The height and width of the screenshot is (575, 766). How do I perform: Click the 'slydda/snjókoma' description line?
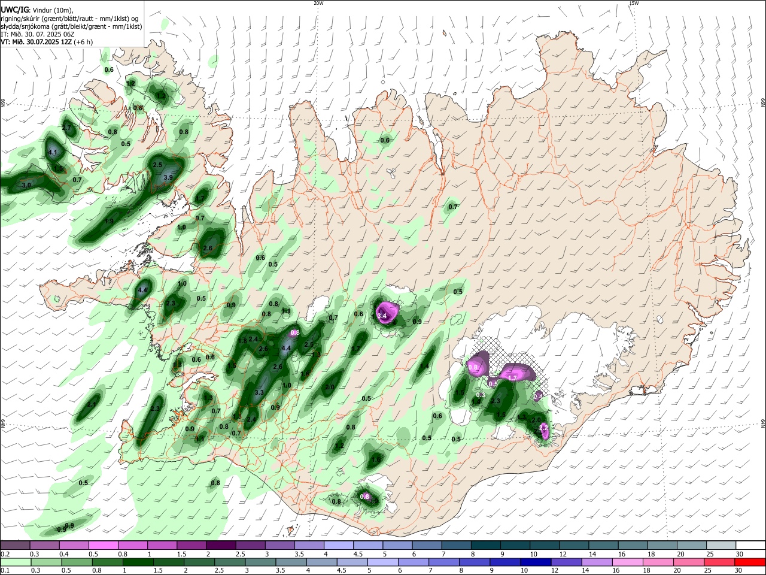click(x=71, y=26)
